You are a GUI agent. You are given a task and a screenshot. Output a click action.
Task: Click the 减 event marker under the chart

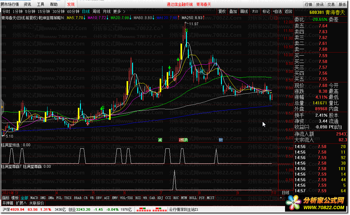point(160,140)
